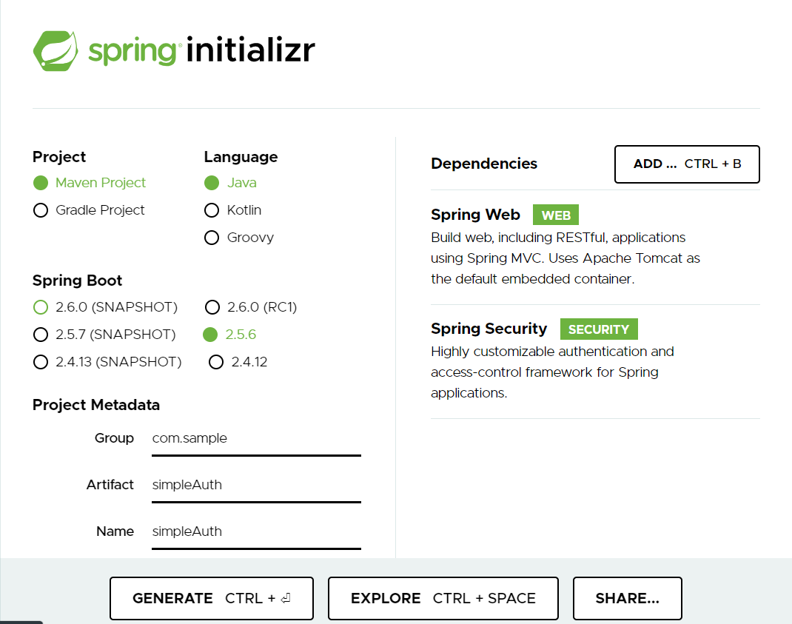Click the Spring Initializr leaf logo

pos(55,50)
